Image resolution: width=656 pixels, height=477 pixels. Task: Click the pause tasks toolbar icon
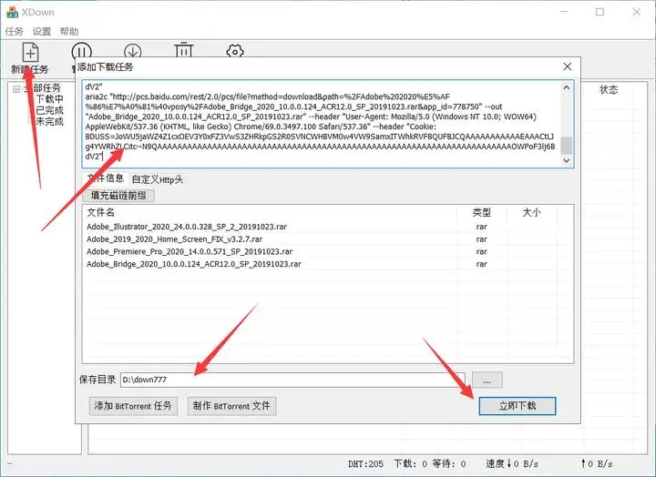tap(82, 51)
